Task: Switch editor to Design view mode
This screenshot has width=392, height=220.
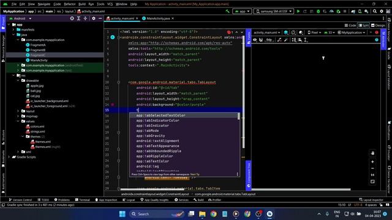Action: point(378,25)
